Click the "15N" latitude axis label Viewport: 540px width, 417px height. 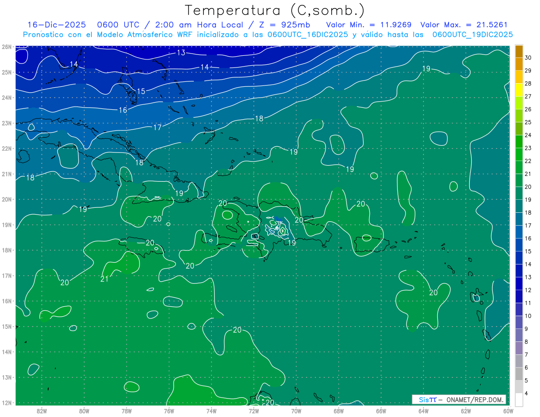coord(7,327)
